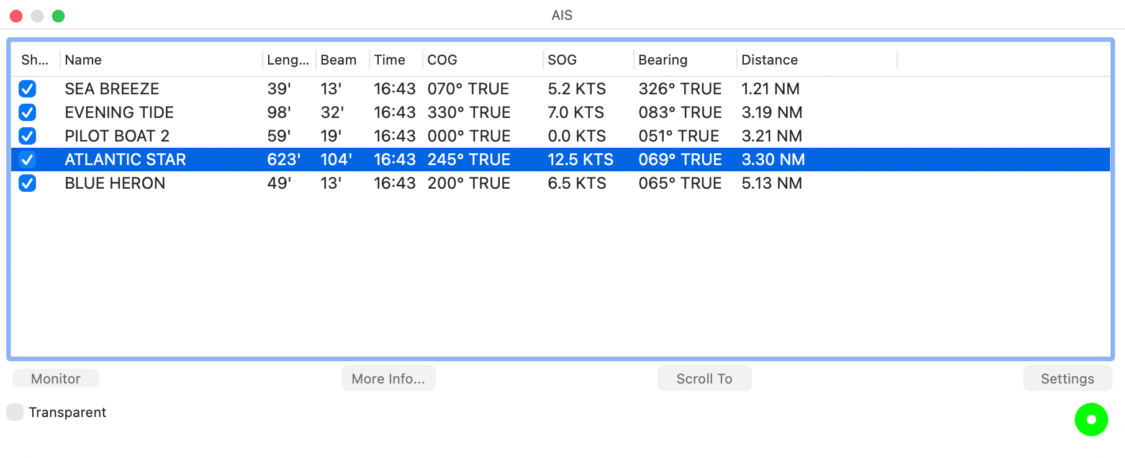
Task: Disable the BLUE HERON show checkbox
Action: [27, 183]
